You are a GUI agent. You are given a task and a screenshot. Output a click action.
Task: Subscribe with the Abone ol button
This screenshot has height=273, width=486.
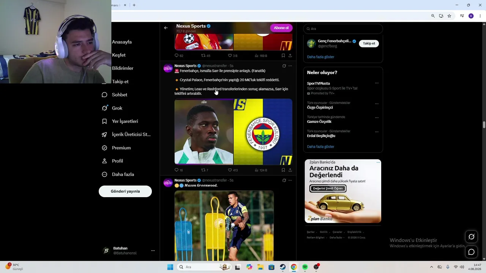tap(281, 28)
